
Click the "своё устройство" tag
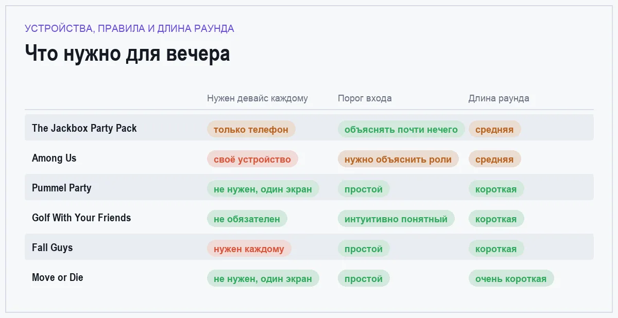252,159
